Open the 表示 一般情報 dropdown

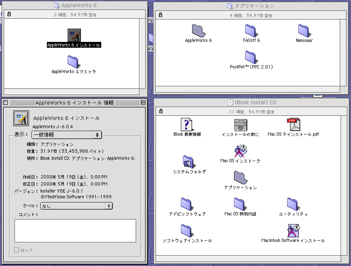point(67,135)
